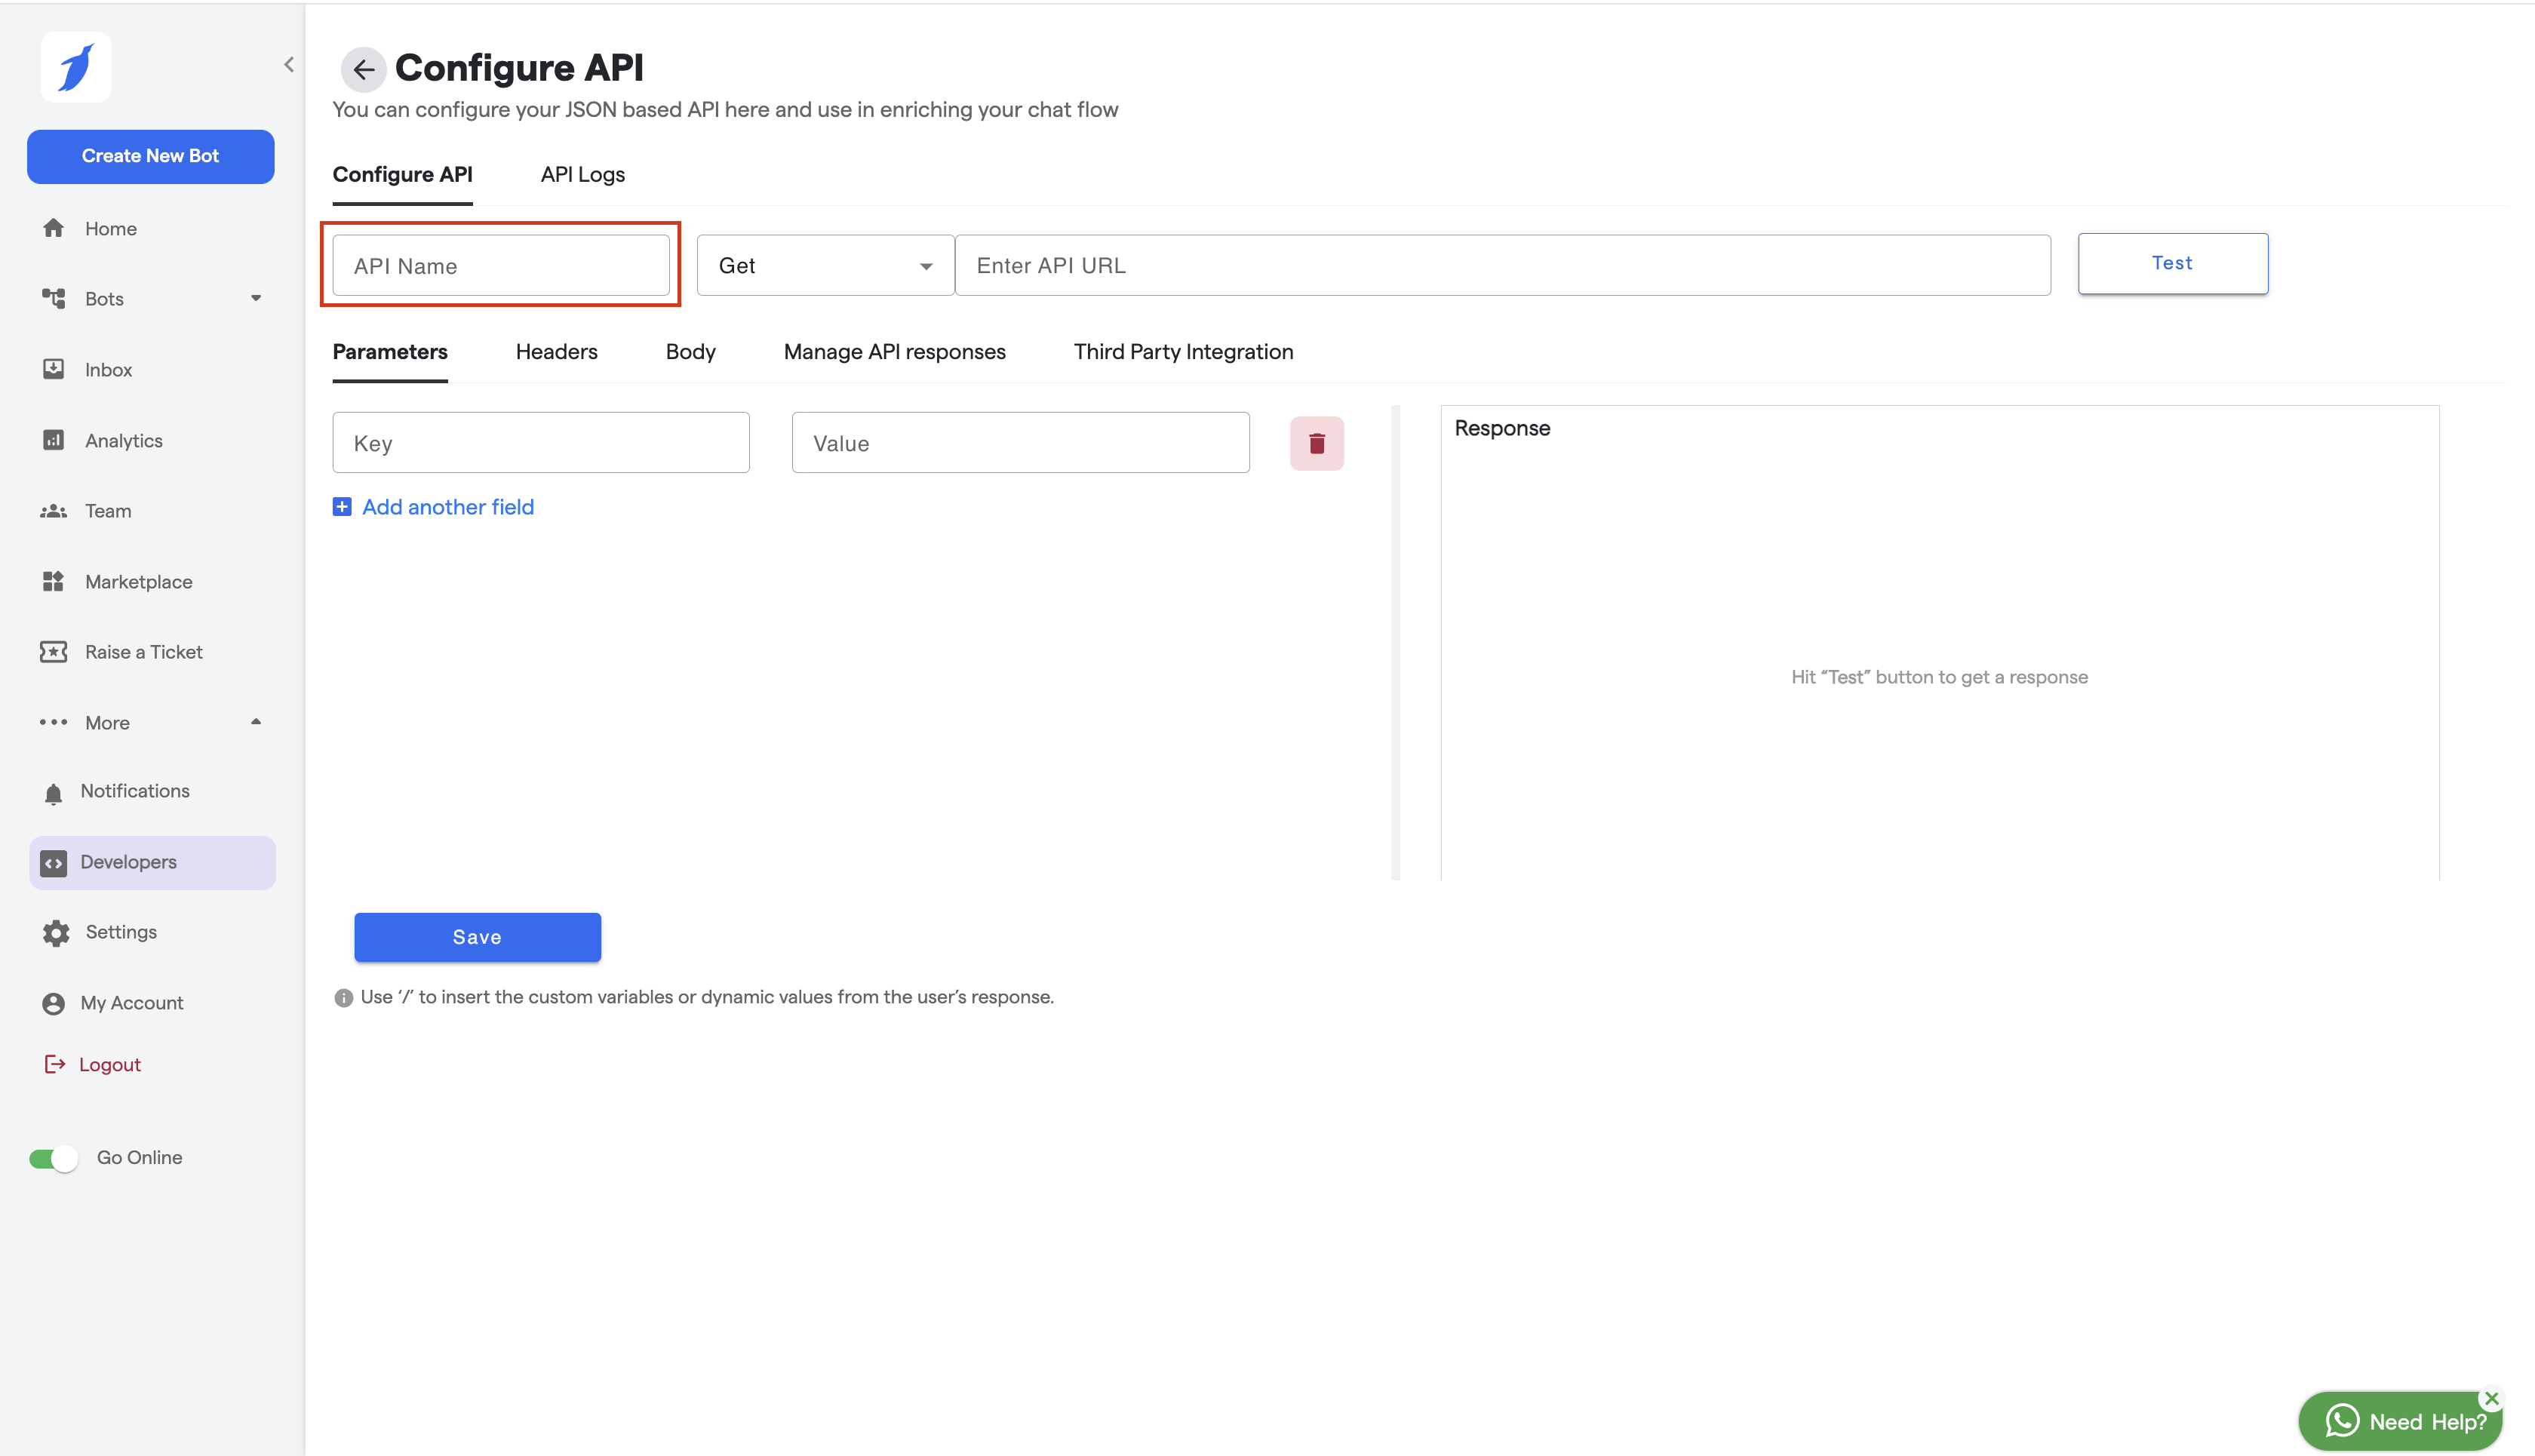Delete the parameter row with trash icon
2535x1456 pixels.
tap(1316, 443)
